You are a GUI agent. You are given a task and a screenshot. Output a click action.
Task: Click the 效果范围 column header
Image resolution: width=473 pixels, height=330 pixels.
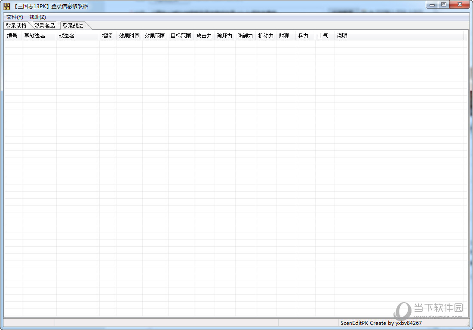(155, 36)
